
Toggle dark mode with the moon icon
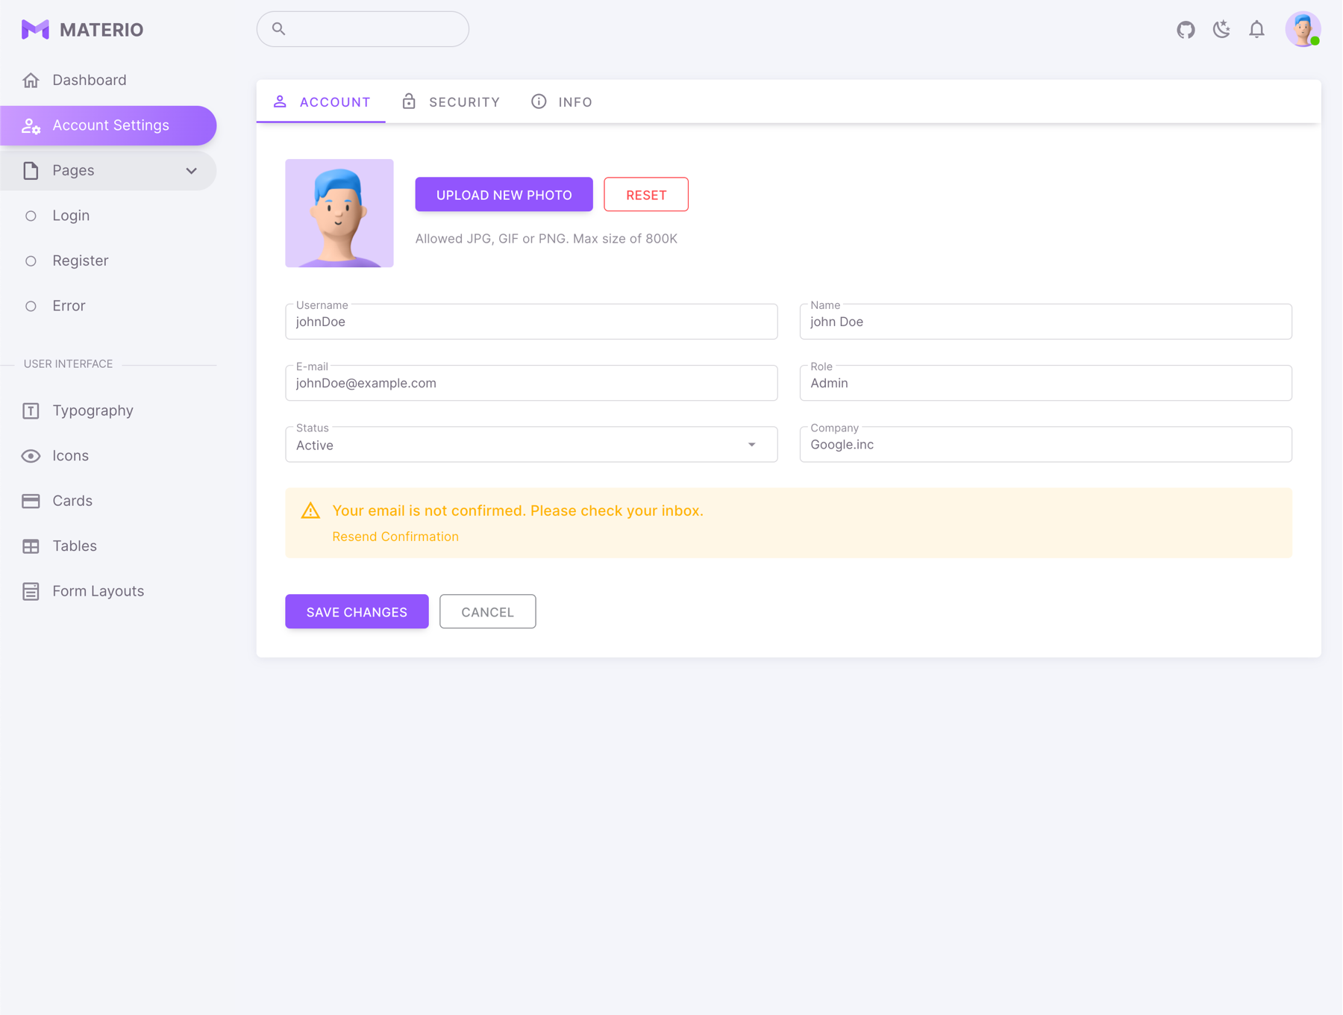(1221, 29)
